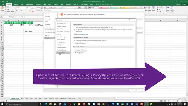Click the AutoSum sigma icon
Image resolution: width=188 pixels, height=106 pixels.
pyautogui.click(x=157, y=7)
